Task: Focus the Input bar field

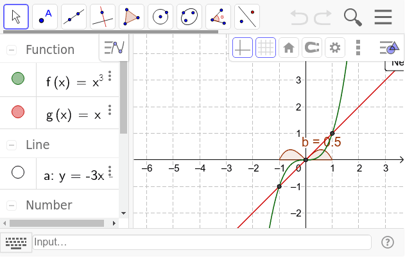Action: click(x=202, y=242)
